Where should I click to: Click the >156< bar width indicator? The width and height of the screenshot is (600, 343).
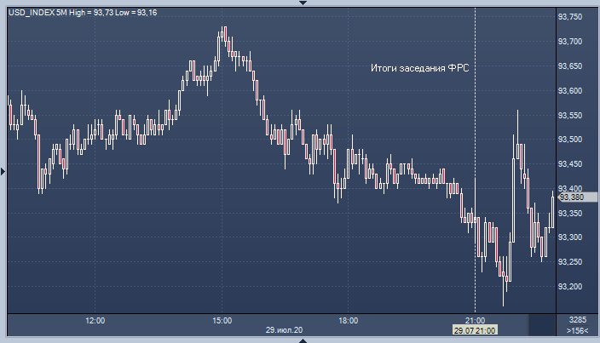pos(577,330)
